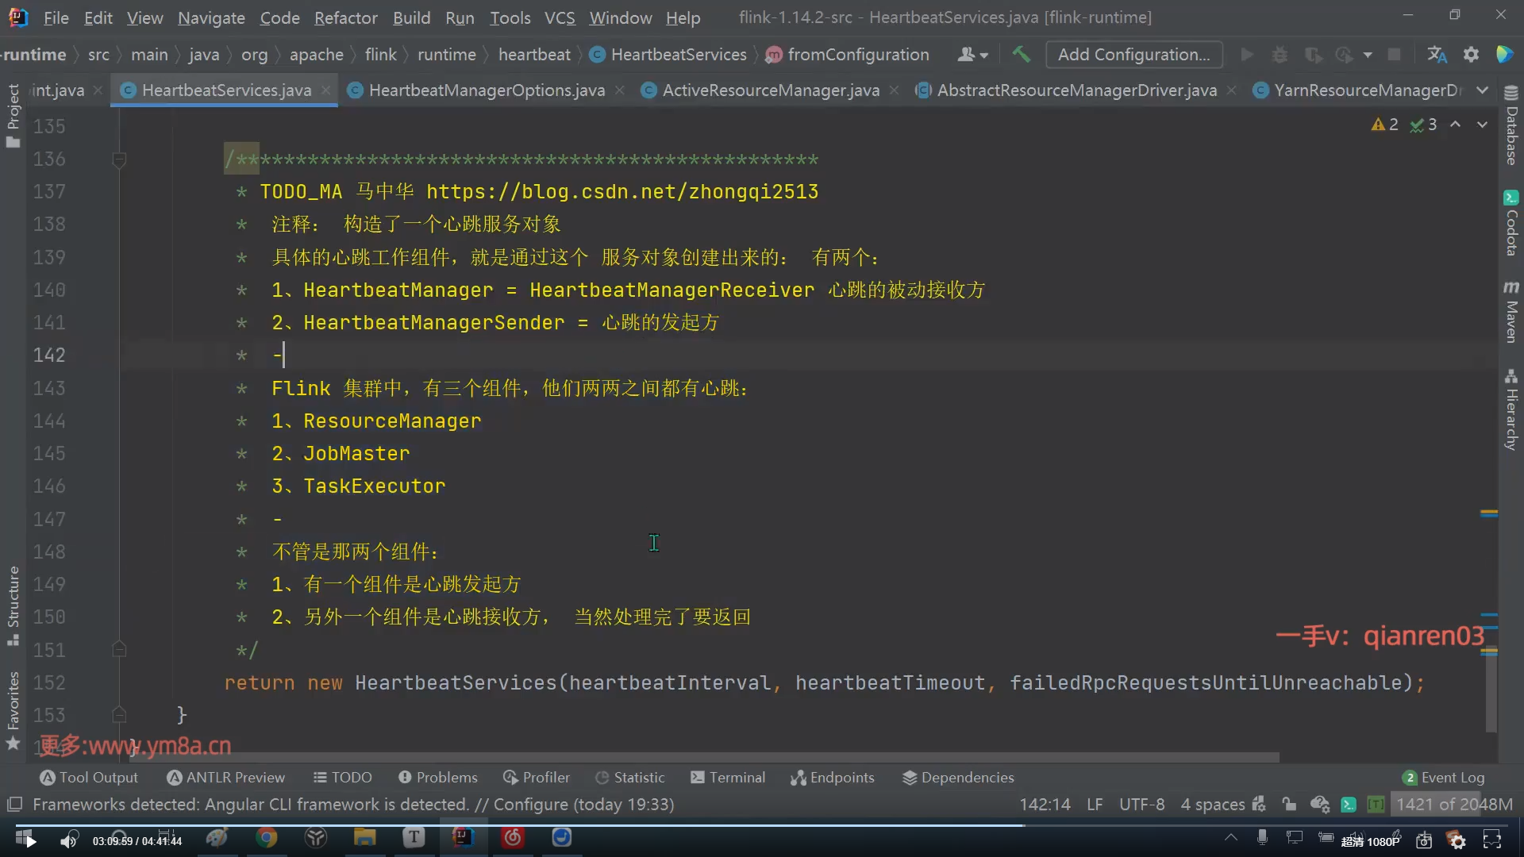Click the memory indicator 1421 of 2048M
This screenshot has width=1524, height=857.
(1453, 804)
